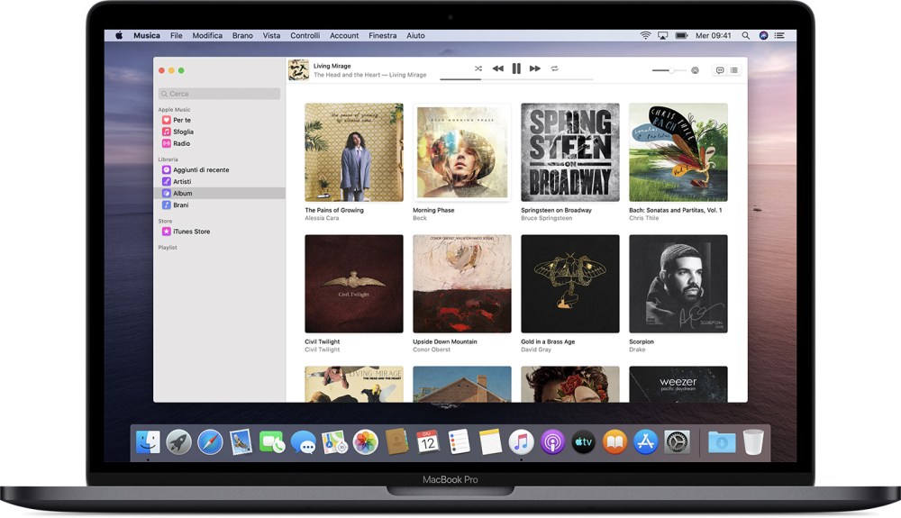Open the weezer album cover
The height and width of the screenshot is (518, 901).
pos(678,384)
